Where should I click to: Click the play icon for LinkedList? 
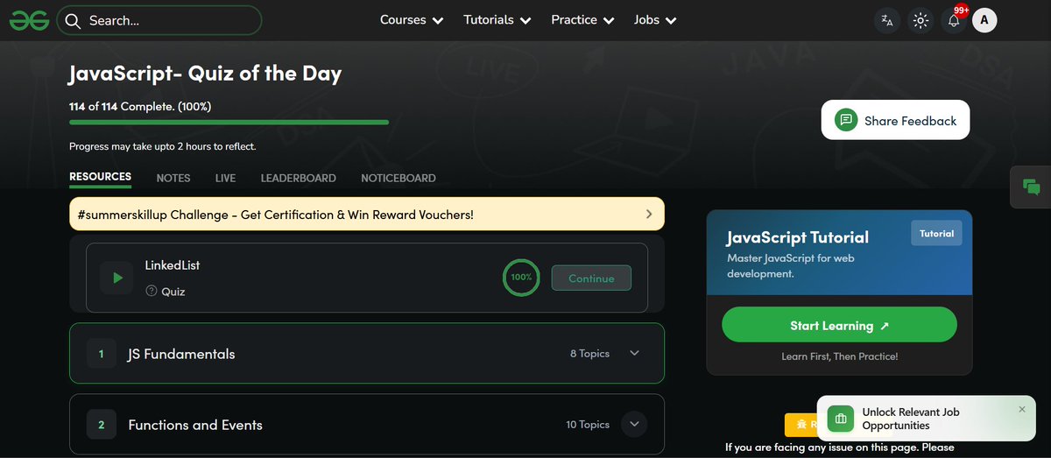coord(116,278)
